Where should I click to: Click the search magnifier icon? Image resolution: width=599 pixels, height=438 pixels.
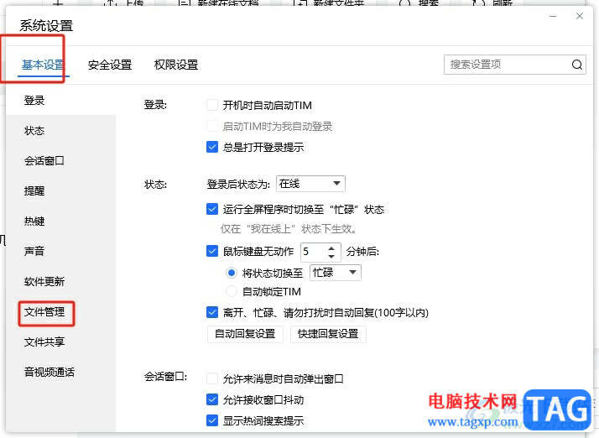click(x=577, y=65)
